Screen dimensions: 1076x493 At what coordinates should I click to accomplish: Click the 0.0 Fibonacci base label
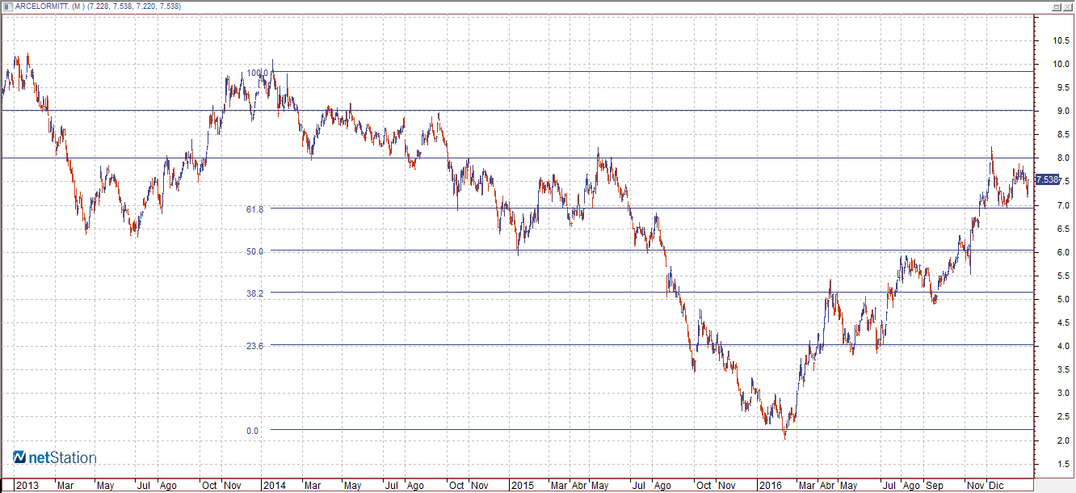coord(253,431)
